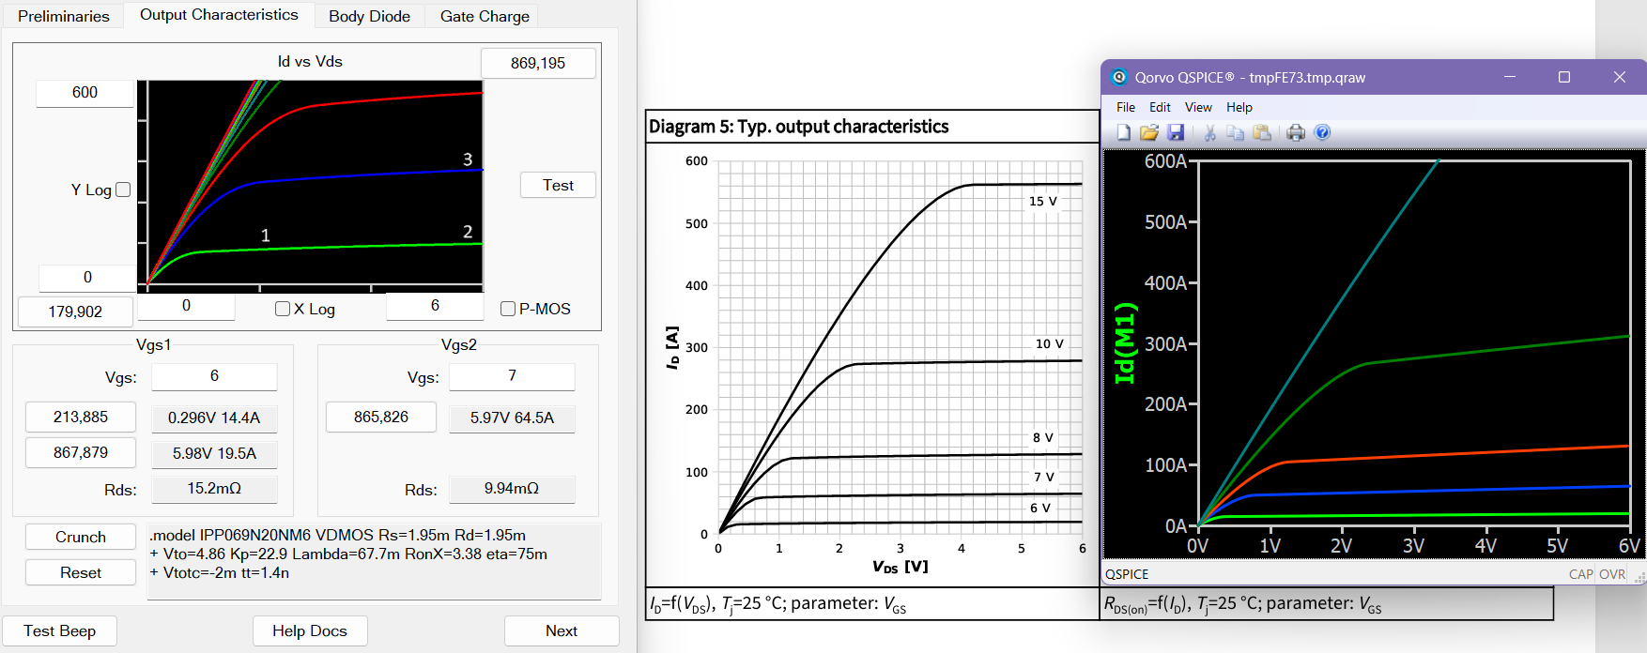Screen dimensions: 1647x653
Task: Enable the Y Log checkbox
Action: pyautogui.click(x=123, y=190)
